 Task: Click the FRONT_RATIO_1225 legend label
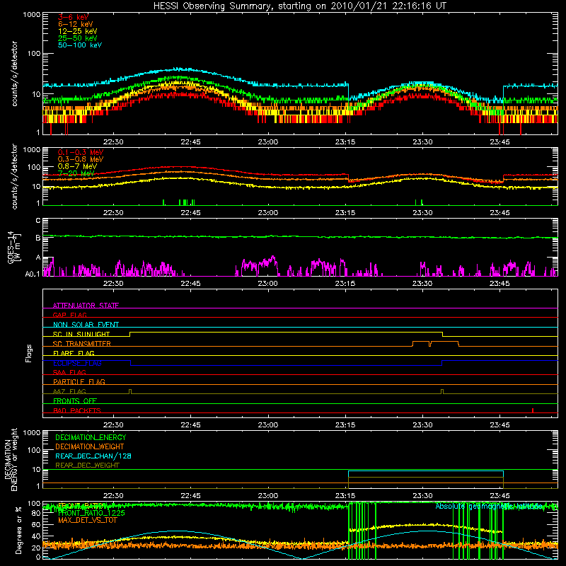pyautogui.click(x=91, y=513)
